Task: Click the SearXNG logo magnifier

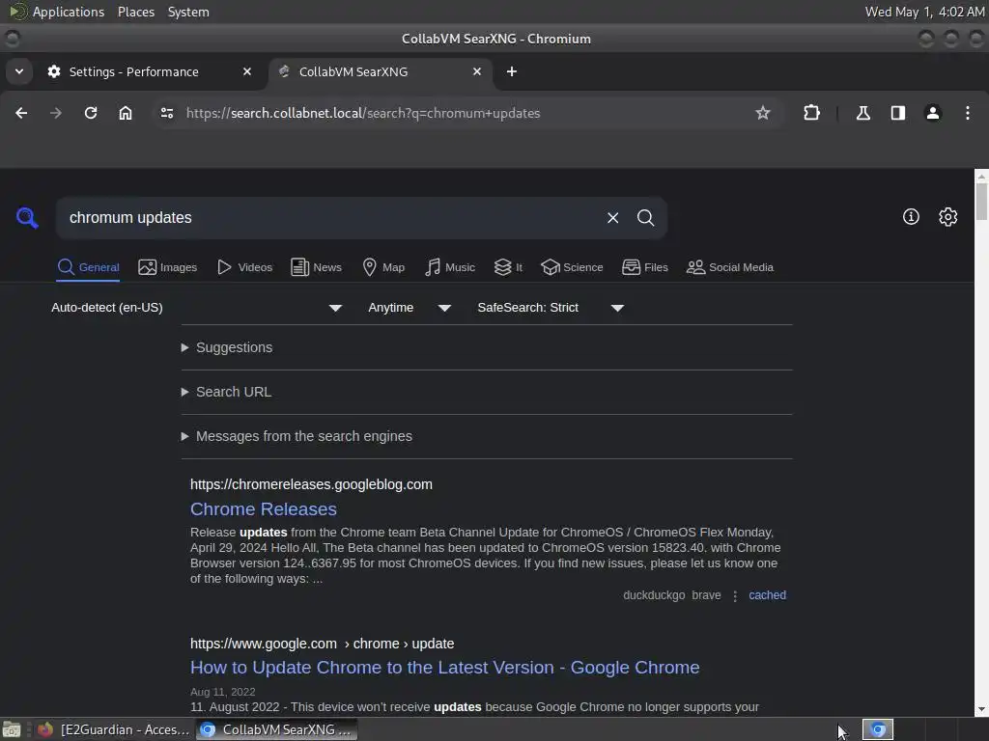Action: (x=27, y=217)
